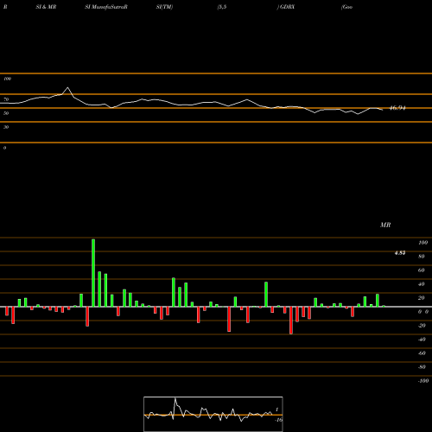This screenshot has width=432, height=432.
Task: Click the MR scale's -100 label
Action: 423,381
